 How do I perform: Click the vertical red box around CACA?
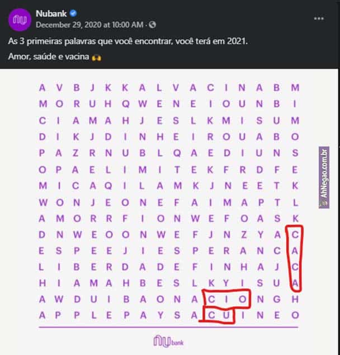coord(296,258)
